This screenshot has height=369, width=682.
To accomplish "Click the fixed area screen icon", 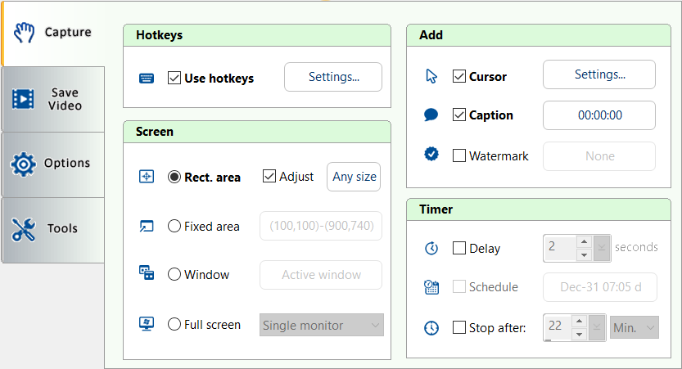I will click(147, 227).
